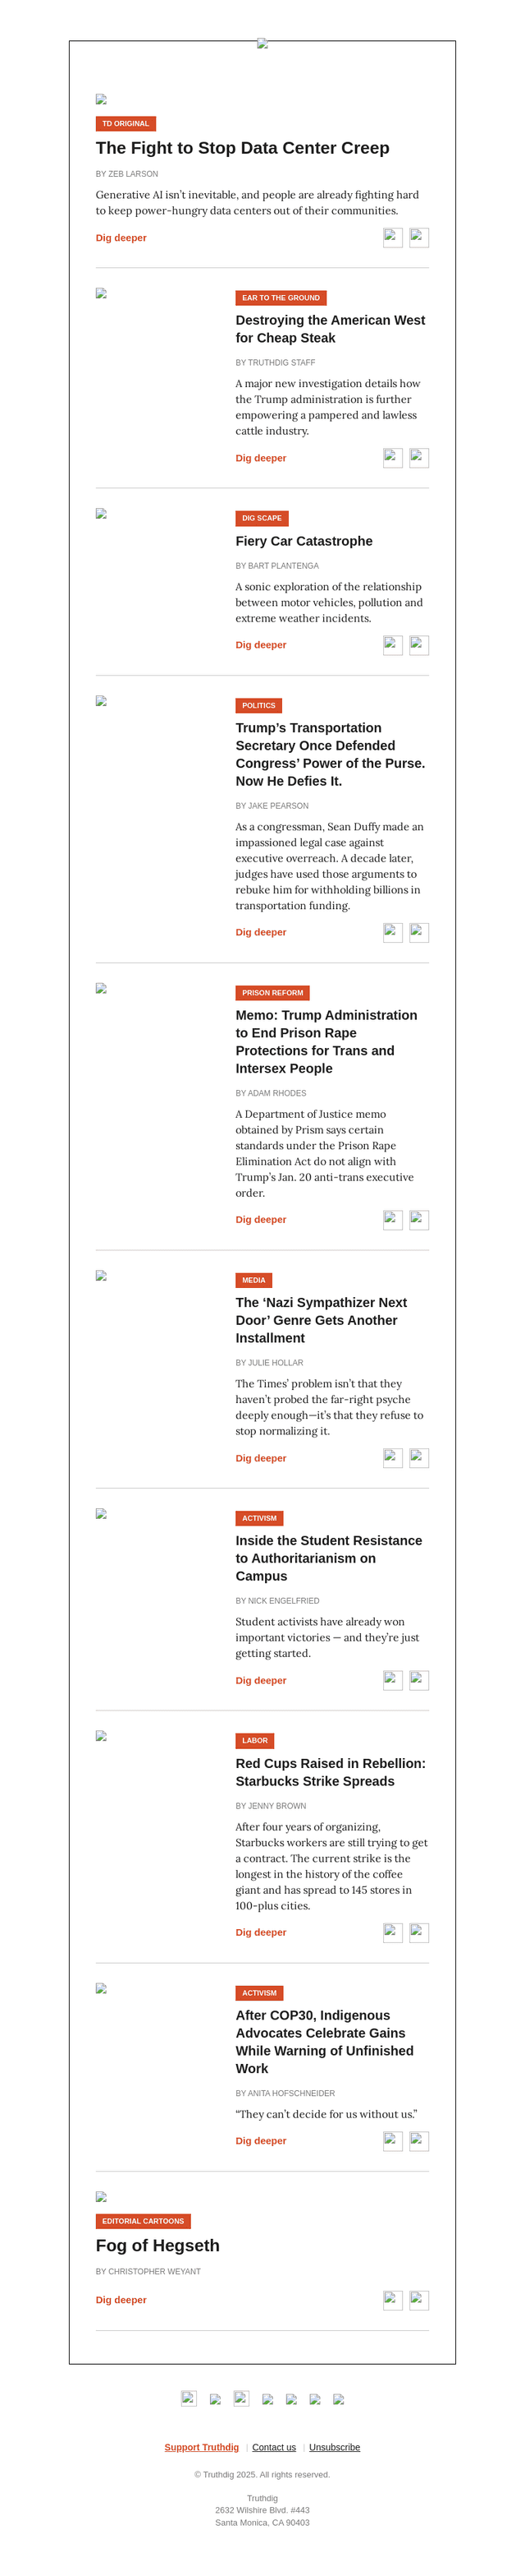
Task: Click left share icon for Data Center Creep article
Action: [x=392, y=237]
